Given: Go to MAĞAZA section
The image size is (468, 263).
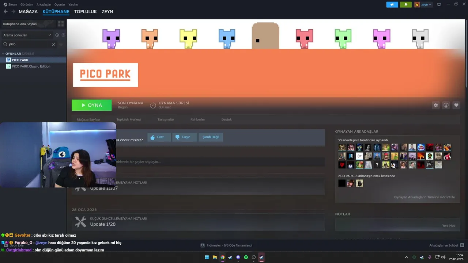Looking at the screenshot, I should click(x=28, y=12).
